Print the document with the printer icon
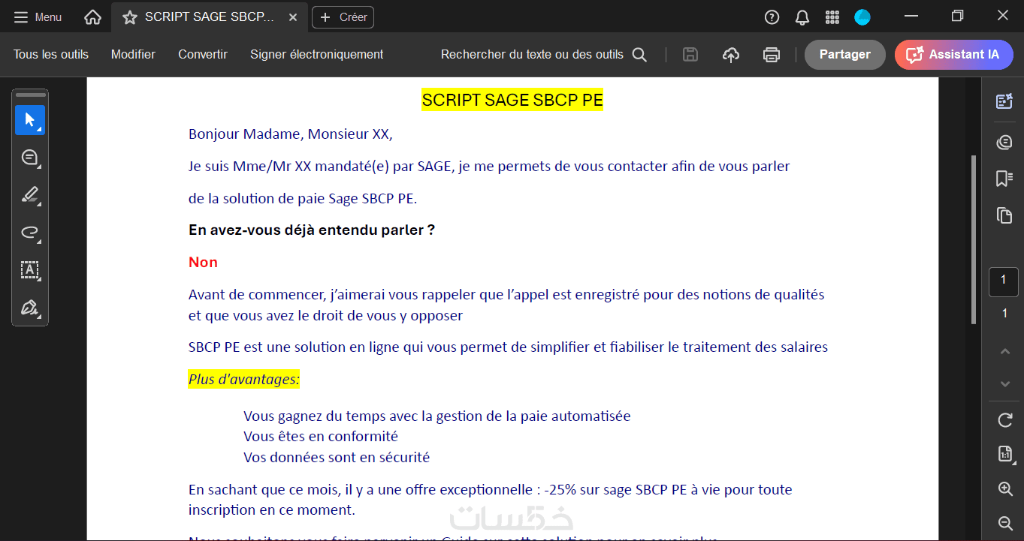The image size is (1024, 541). (x=771, y=54)
